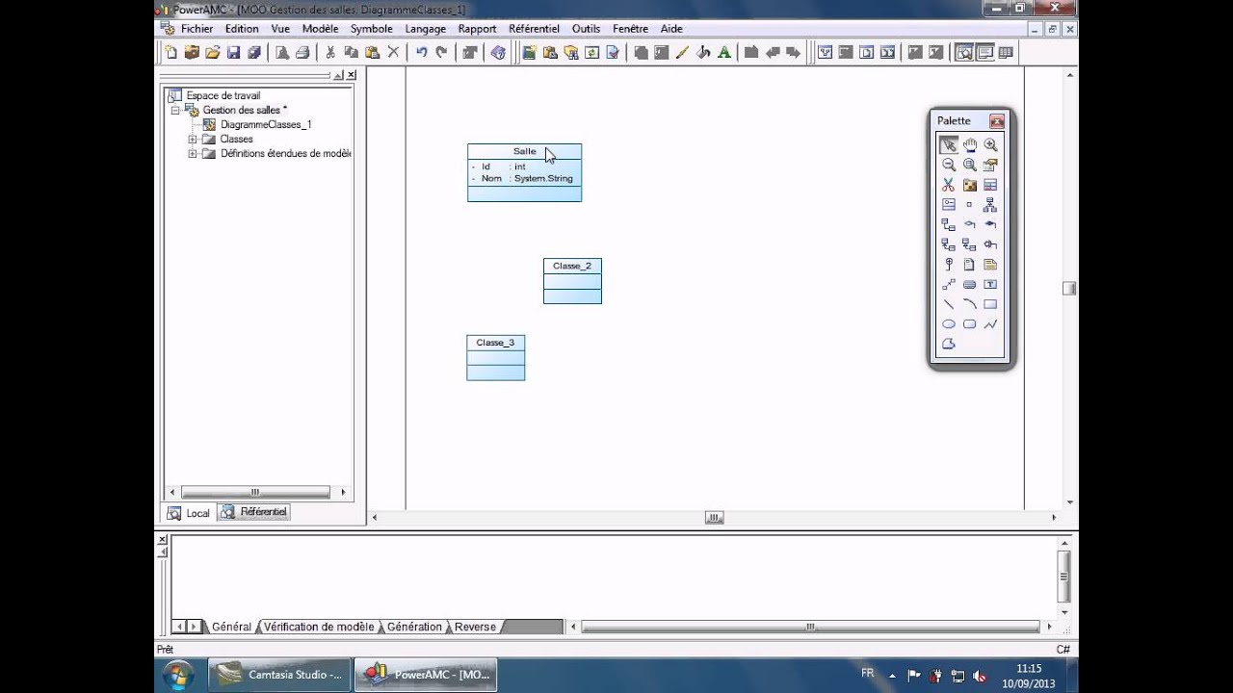Click the PowerAMC taskbar button
Screen dimensions: 1233x693
coord(427,675)
